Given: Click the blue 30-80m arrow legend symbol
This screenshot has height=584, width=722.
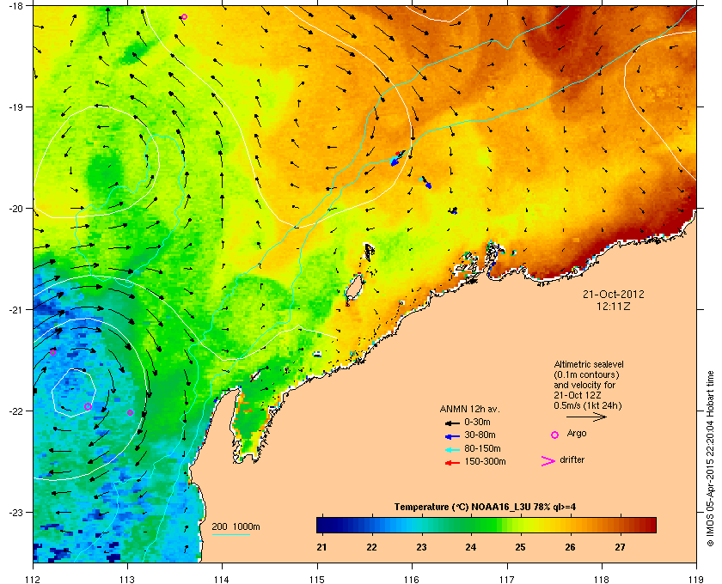Looking at the screenshot, I should click(x=452, y=435).
